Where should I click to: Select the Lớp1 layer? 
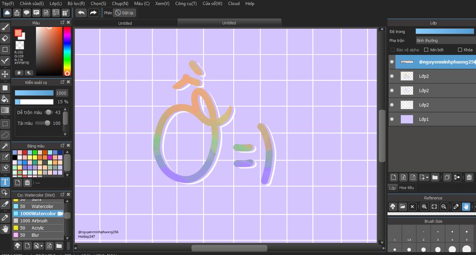coord(432,119)
